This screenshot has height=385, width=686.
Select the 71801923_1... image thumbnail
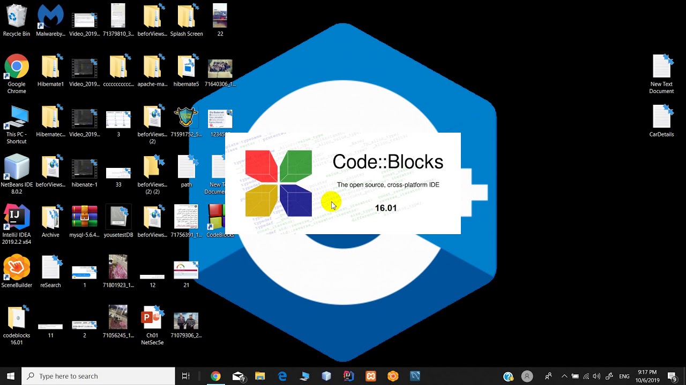(118, 272)
